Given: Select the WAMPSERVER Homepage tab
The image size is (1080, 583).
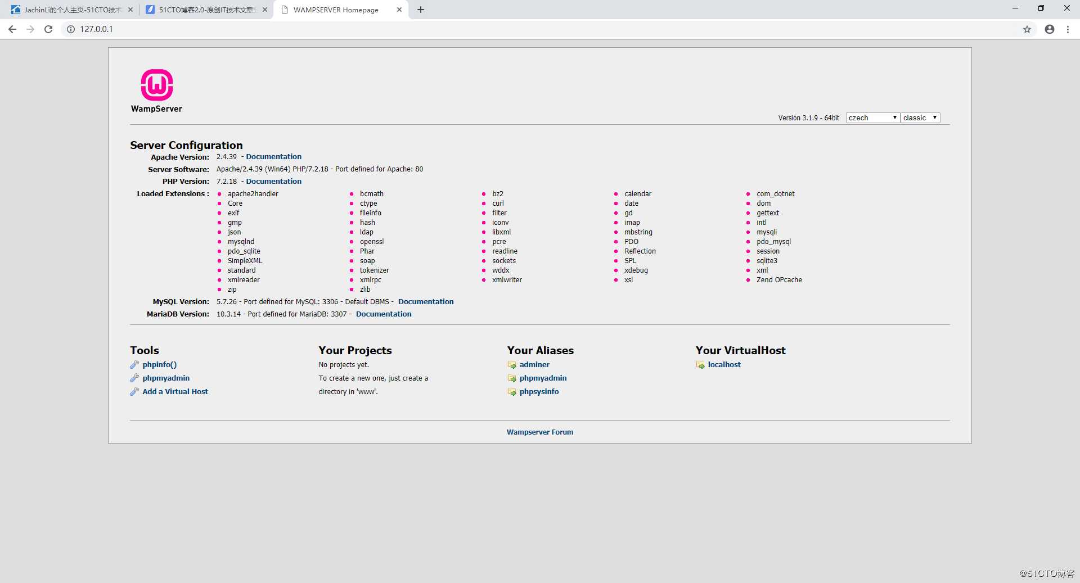Looking at the screenshot, I should (x=340, y=10).
